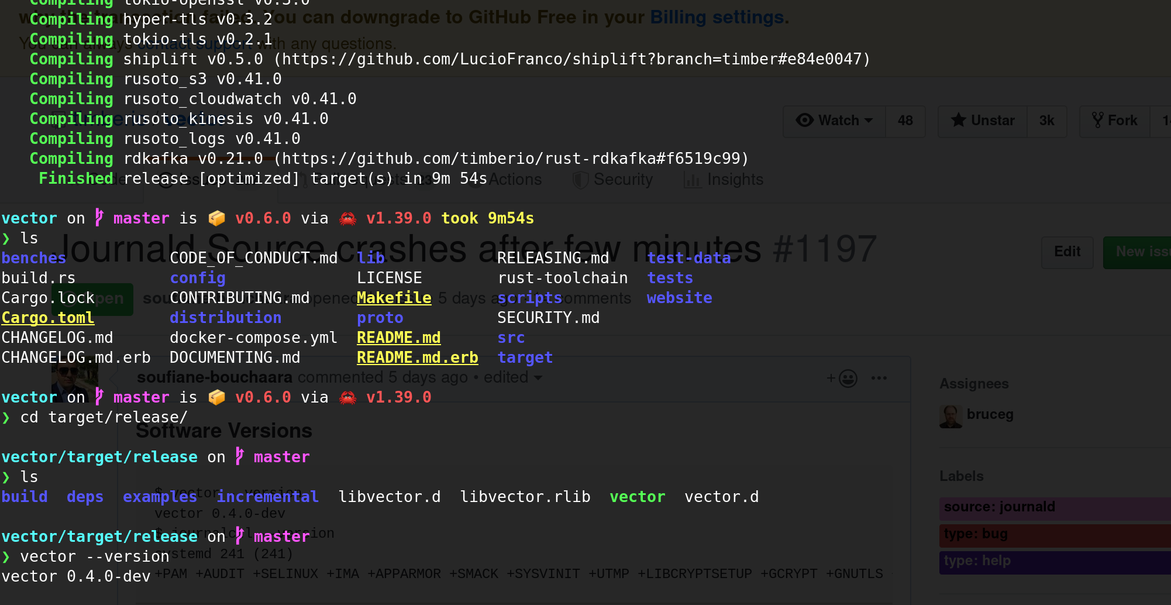
Task: Click 'Cargo.toml' in the terminal listing
Action: coord(48,318)
